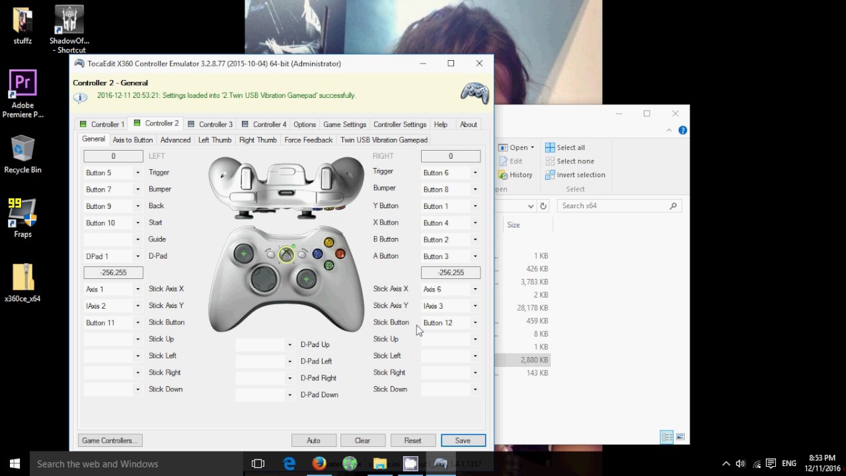This screenshot has height=476, width=846.
Task: Click the x360ce gamepad taskbar icon
Action: (441, 463)
